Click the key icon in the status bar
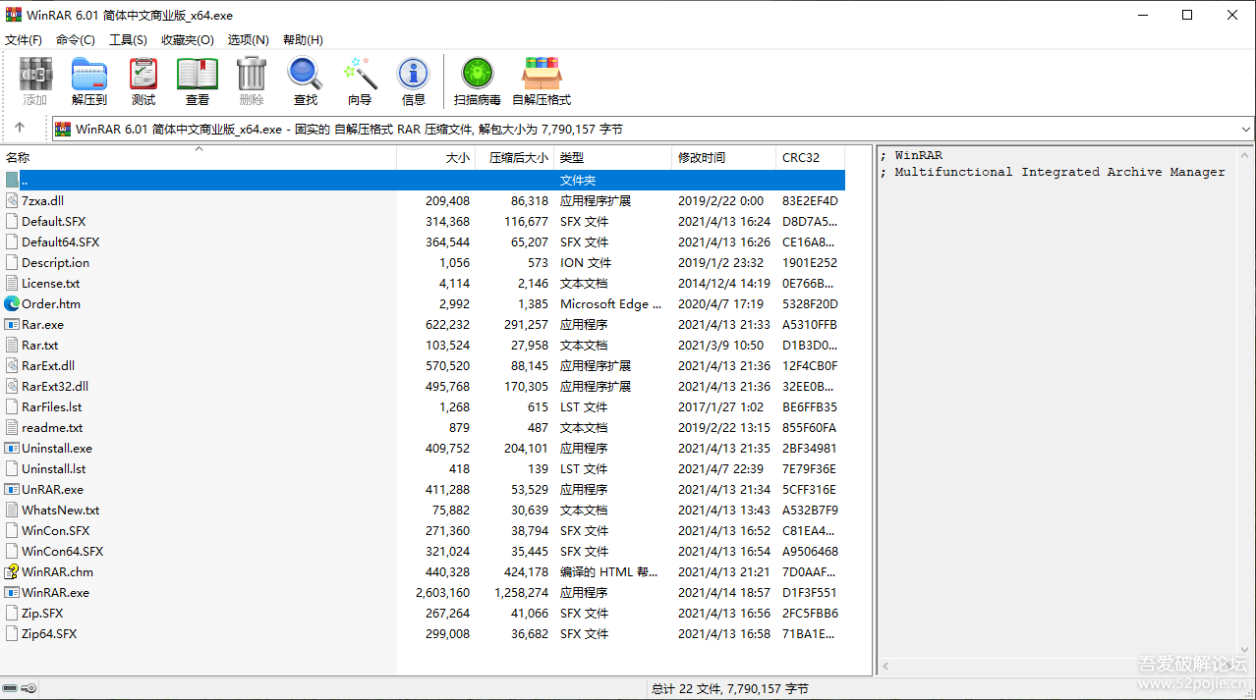Screen dimensions: 1256x700 coord(29,688)
